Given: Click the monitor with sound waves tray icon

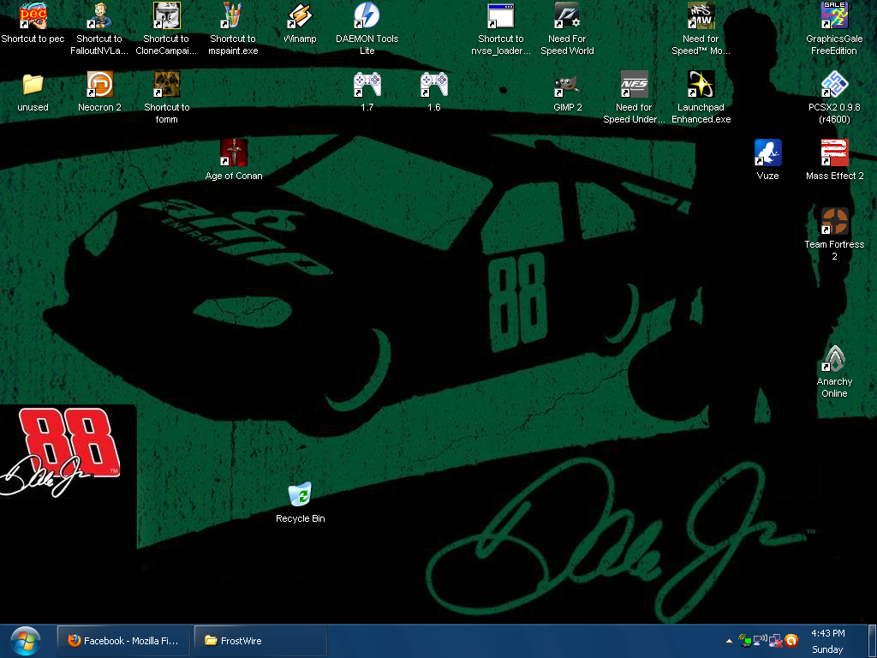Looking at the screenshot, I should (761, 641).
